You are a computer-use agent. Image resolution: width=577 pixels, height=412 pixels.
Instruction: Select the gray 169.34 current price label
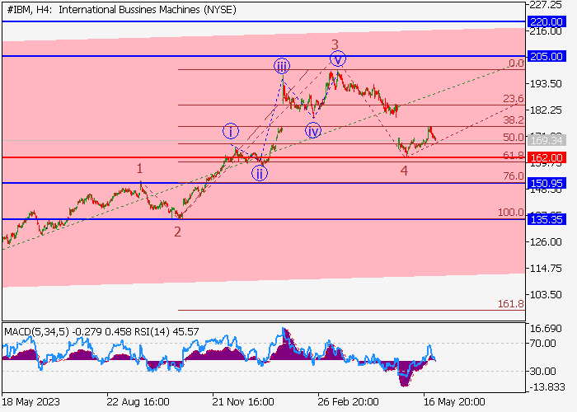pyautogui.click(x=547, y=140)
